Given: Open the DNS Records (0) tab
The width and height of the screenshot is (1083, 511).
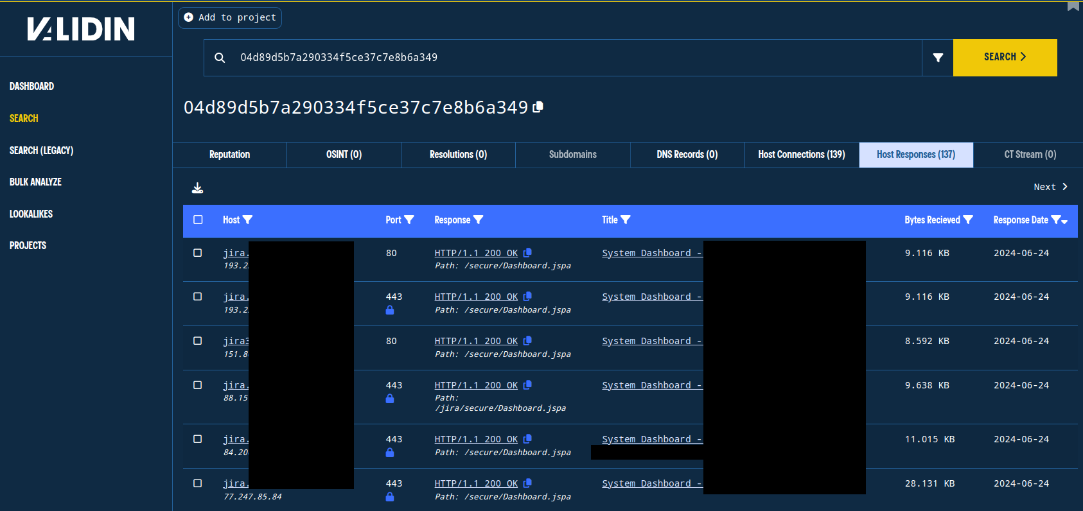Looking at the screenshot, I should (x=687, y=155).
